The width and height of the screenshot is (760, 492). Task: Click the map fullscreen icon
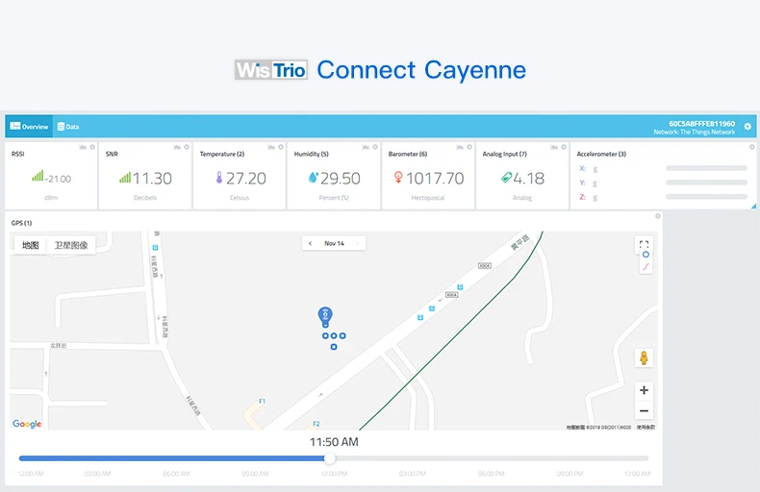(x=644, y=244)
